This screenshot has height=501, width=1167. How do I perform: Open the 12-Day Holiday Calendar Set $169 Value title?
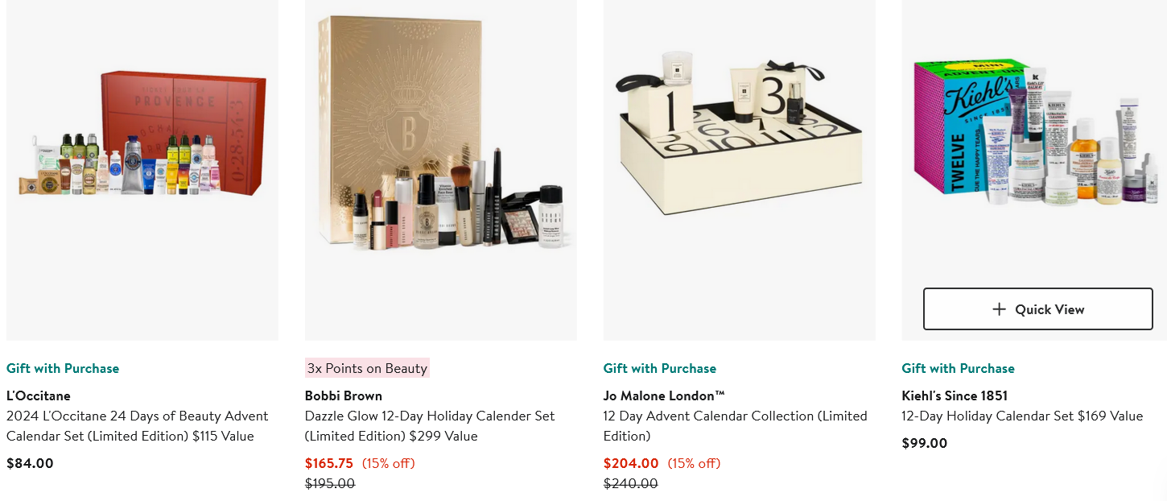[x=1022, y=416]
